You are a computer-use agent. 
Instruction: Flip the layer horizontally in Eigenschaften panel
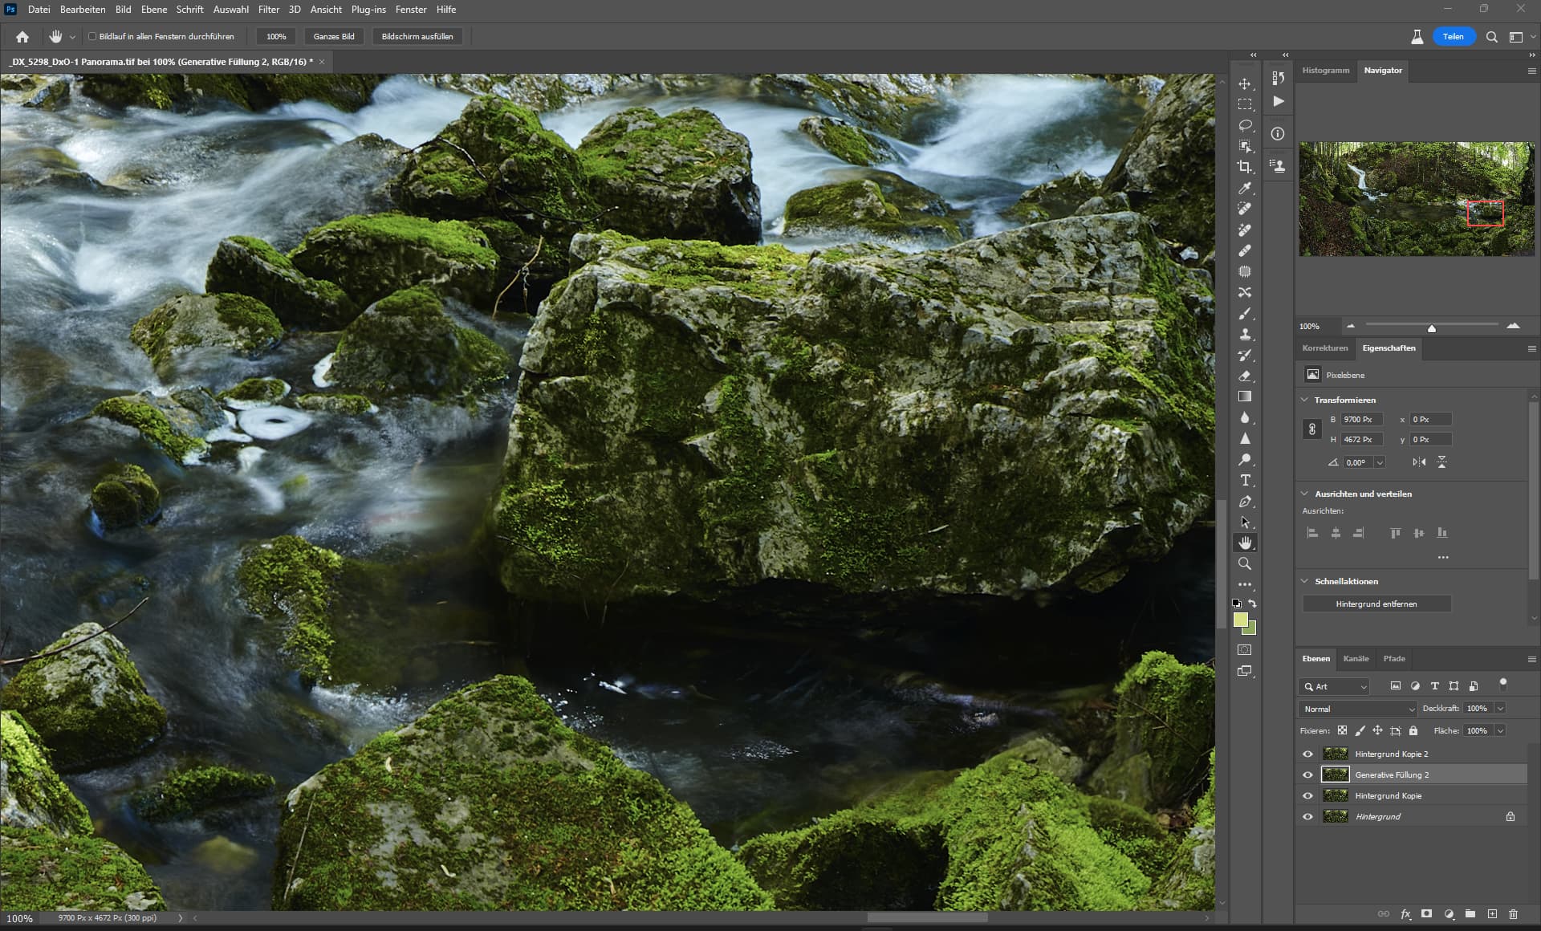tap(1419, 462)
